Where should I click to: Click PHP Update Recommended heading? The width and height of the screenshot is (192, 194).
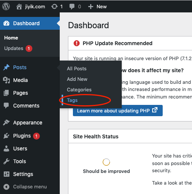coord(118,43)
